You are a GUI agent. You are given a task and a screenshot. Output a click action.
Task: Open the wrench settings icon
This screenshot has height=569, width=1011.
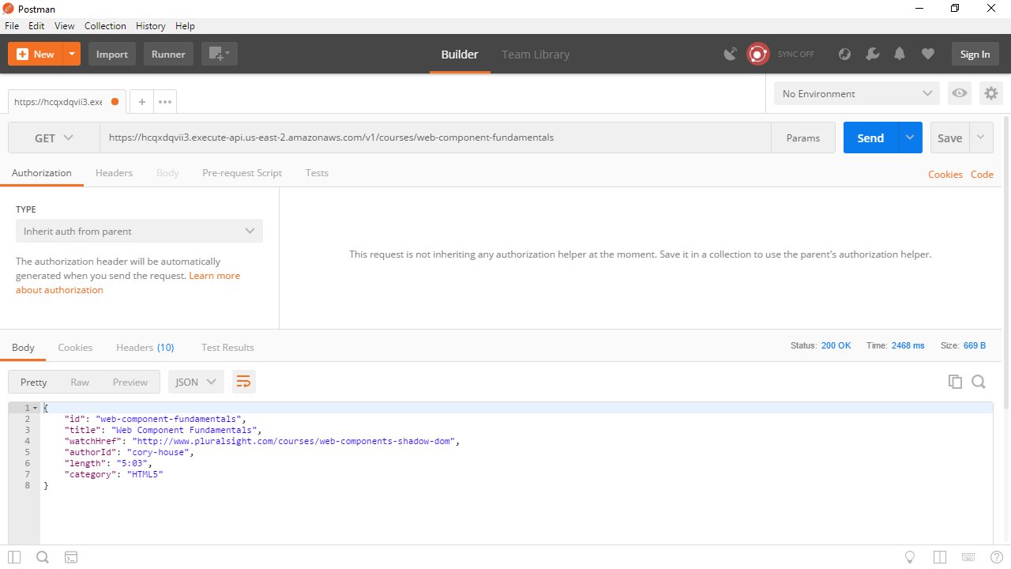pyautogui.click(x=872, y=54)
